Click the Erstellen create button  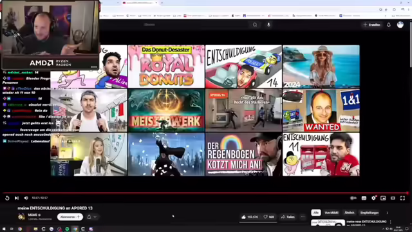click(372, 24)
